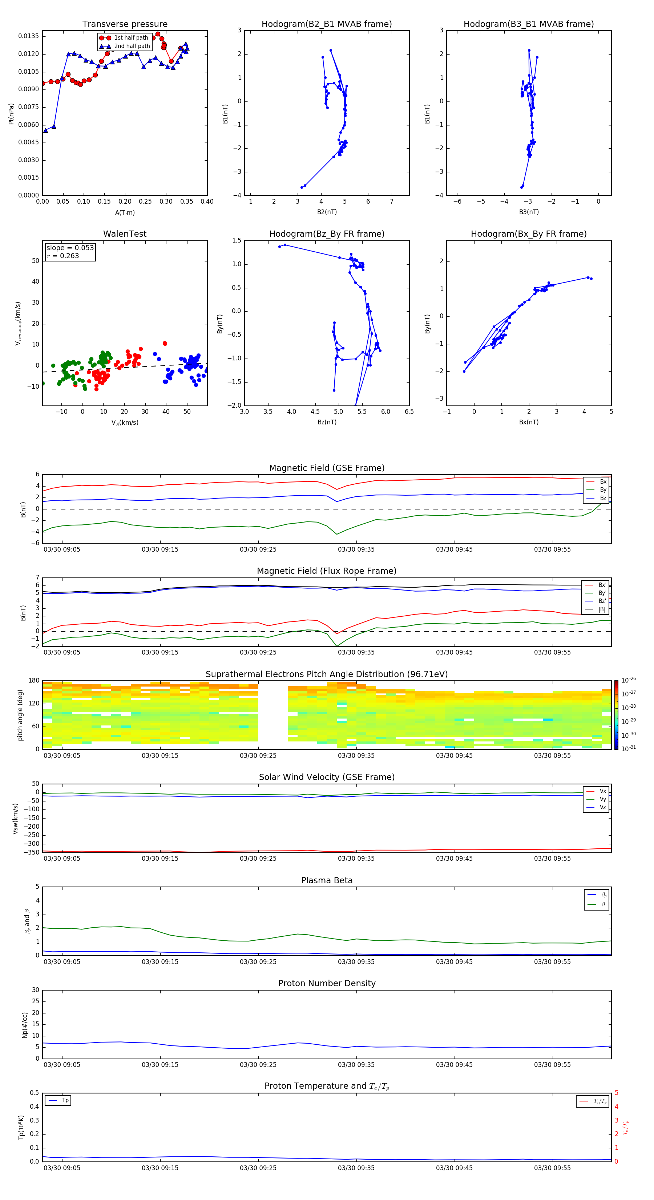Select the |B| legend entry in Flux Rope plot
Image resolution: width=654 pixels, height=1200 pixels.
[x=596, y=609]
